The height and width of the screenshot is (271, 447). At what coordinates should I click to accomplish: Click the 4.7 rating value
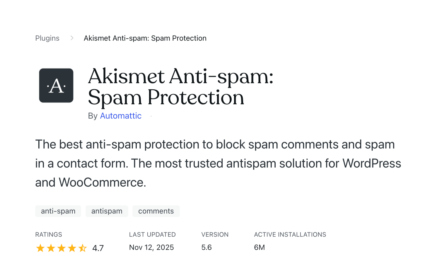pyautogui.click(x=98, y=248)
